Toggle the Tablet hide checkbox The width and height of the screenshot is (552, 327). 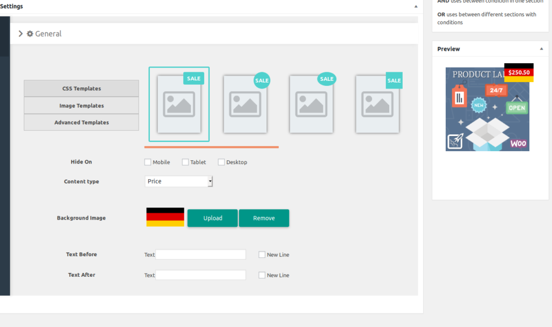pos(185,162)
